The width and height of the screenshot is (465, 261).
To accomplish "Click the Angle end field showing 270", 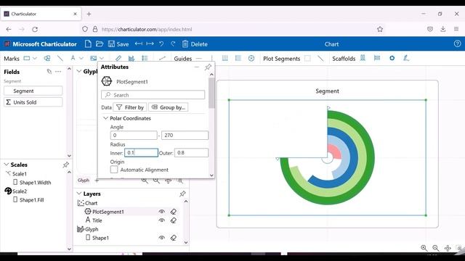I will tap(185, 136).
